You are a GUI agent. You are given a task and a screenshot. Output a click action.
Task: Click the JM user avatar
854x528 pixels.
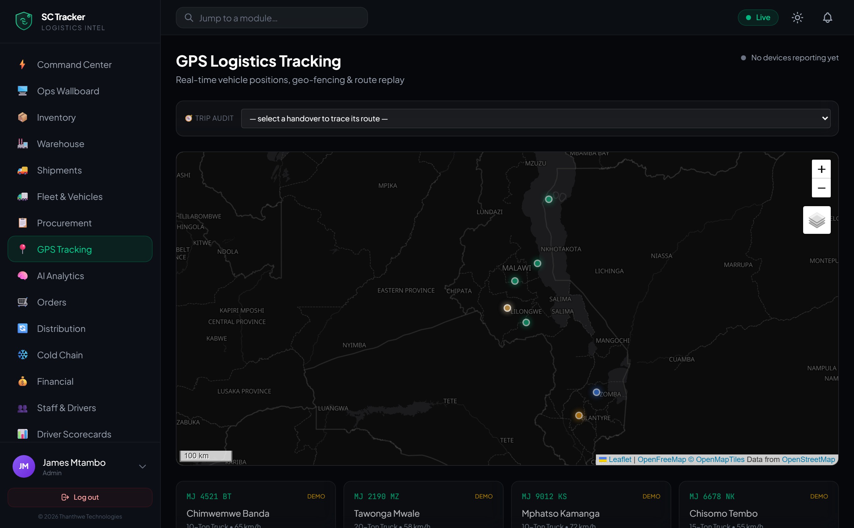pos(24,466)
